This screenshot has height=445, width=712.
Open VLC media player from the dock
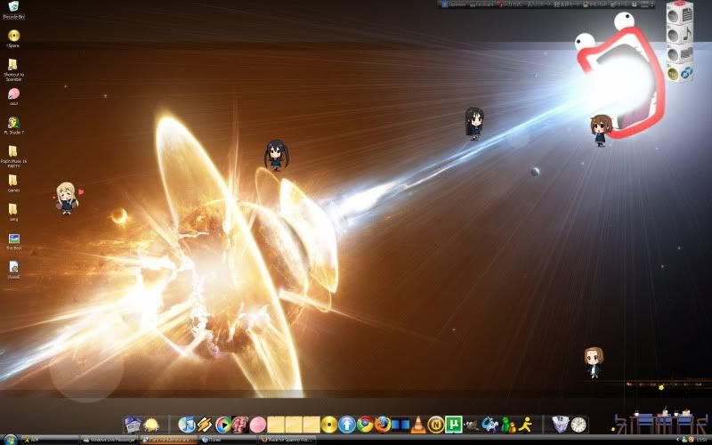(x=418, y=425)
